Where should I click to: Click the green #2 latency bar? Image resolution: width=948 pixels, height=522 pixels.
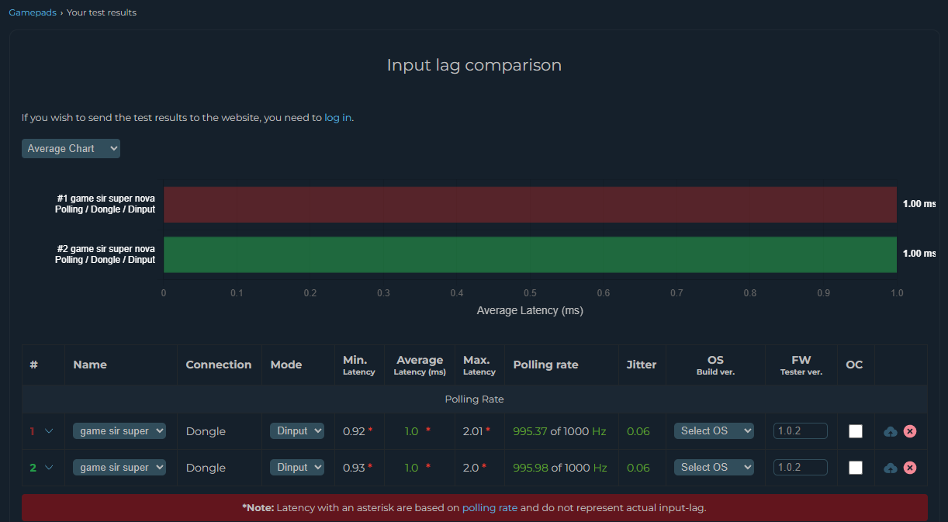tap(530, 255)
